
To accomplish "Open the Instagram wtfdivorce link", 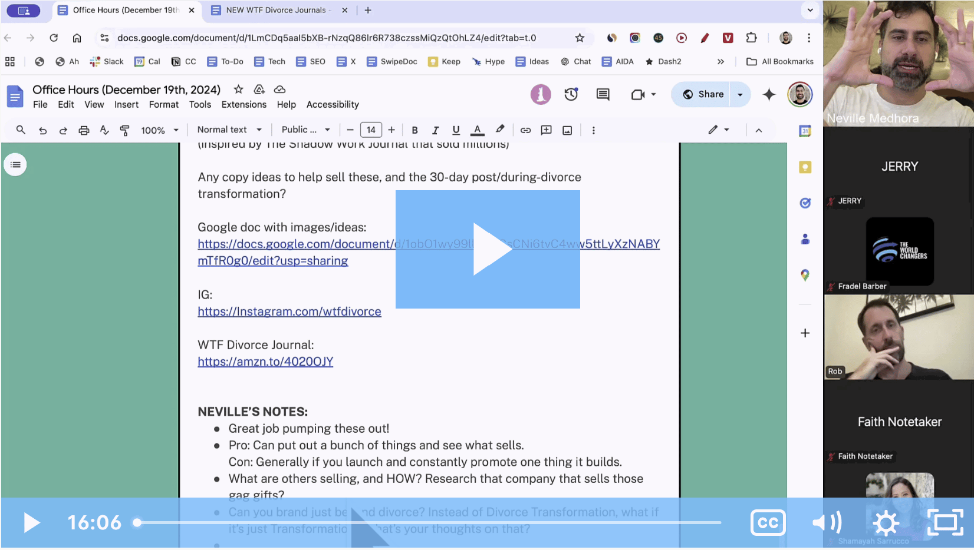I will click(289, 312).
